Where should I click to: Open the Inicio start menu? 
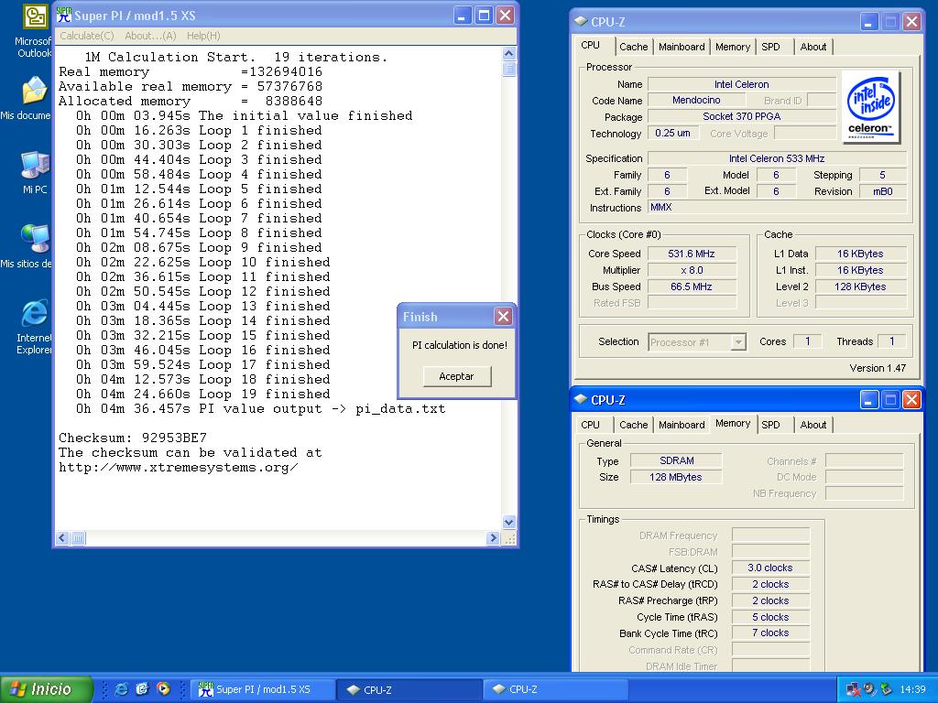[47, 689]
